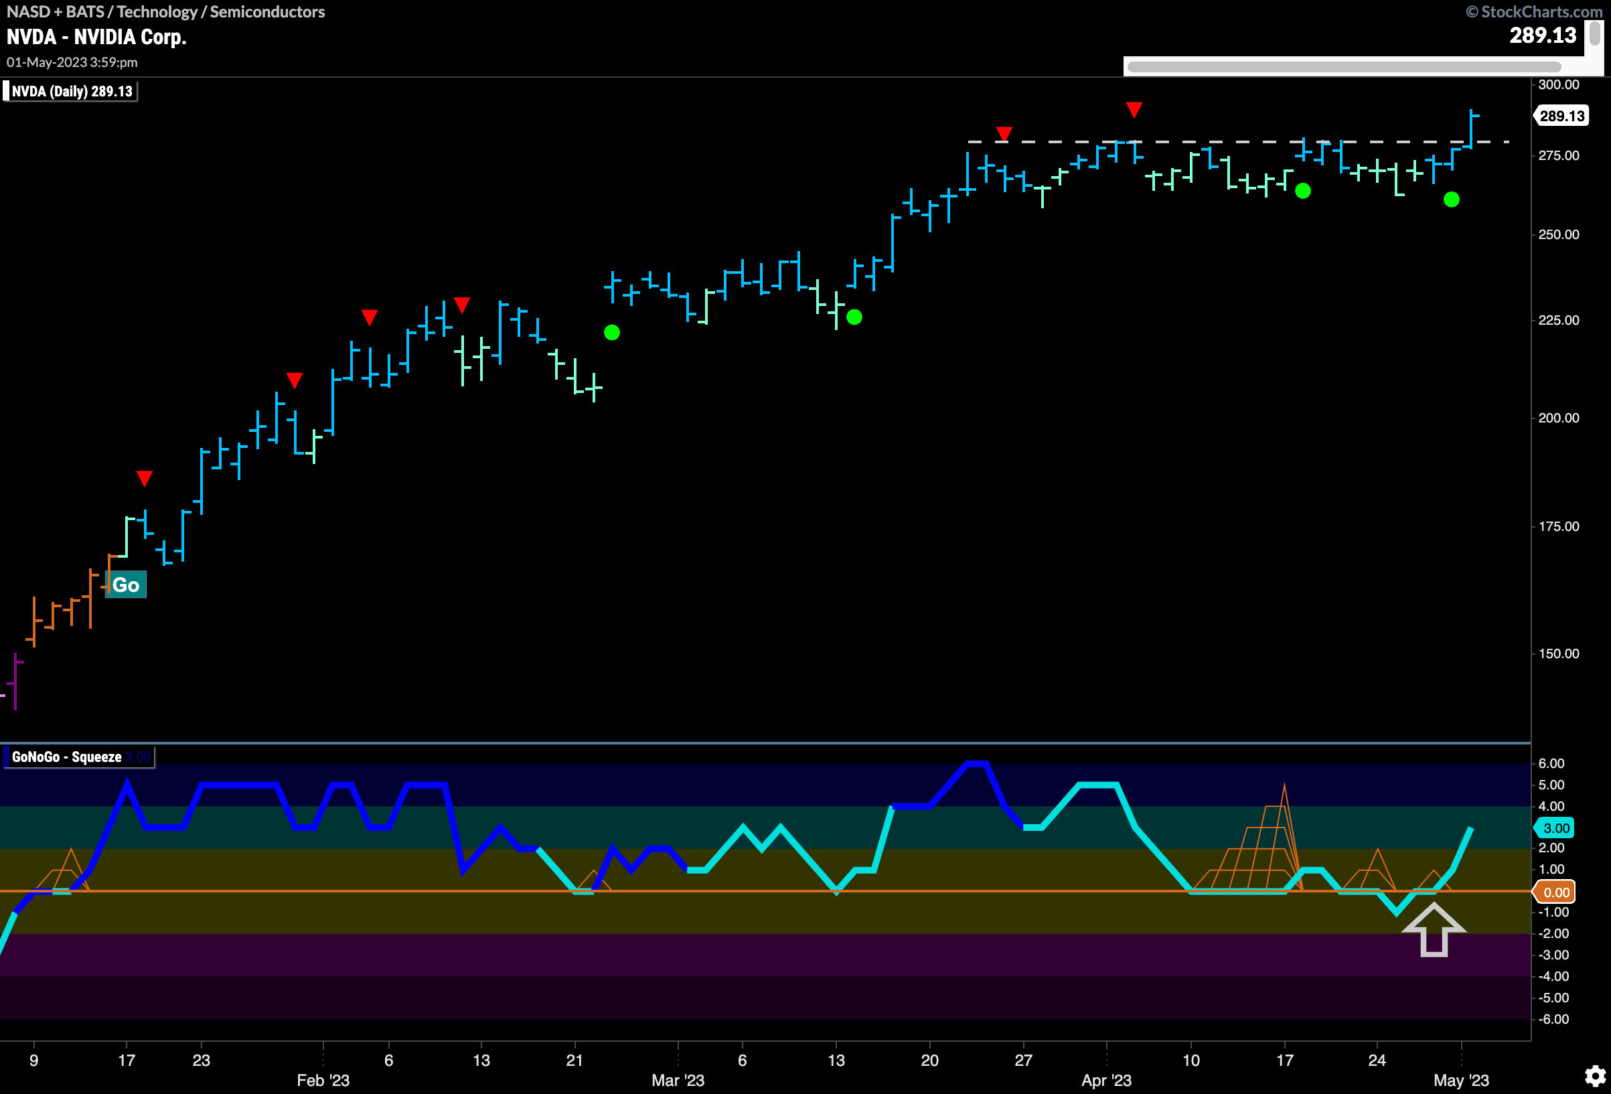Image resolution: width=1611 pixels, height=1094 pixels.
Task: Click the green circle marker near Feb 22
Action: (611, 333)
